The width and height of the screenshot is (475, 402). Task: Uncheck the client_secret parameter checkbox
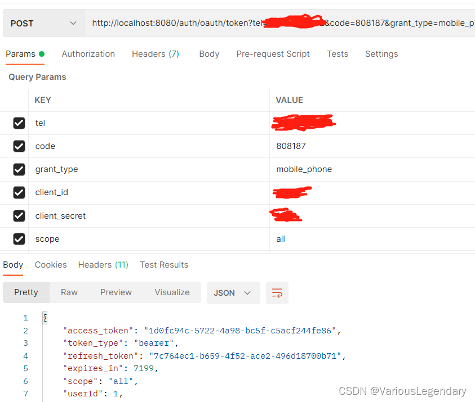click(19, 216)
